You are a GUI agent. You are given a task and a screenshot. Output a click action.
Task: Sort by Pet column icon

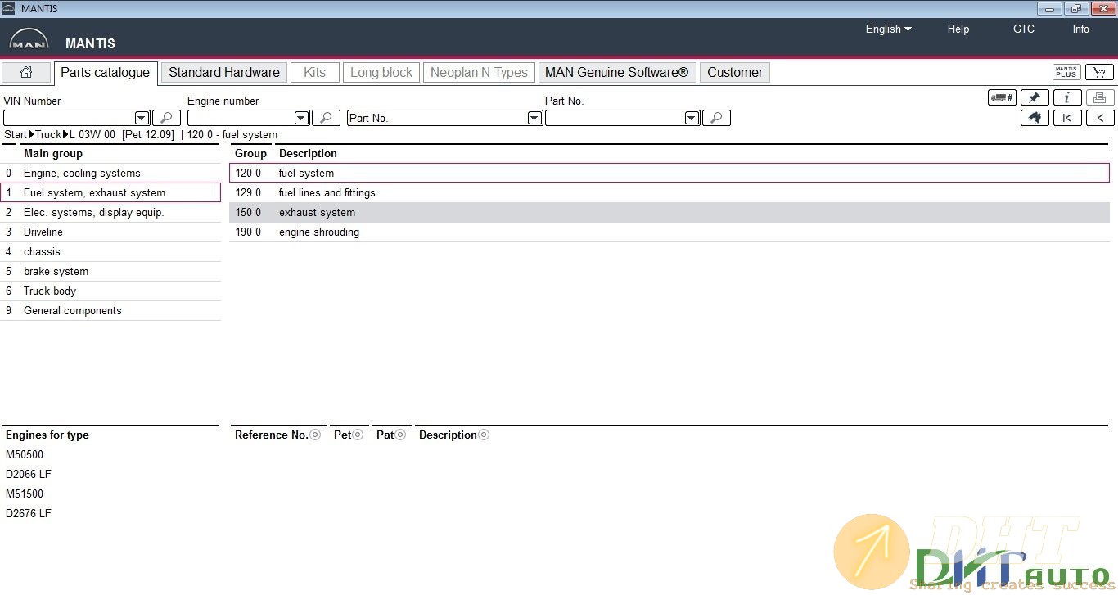click(358, 435)
